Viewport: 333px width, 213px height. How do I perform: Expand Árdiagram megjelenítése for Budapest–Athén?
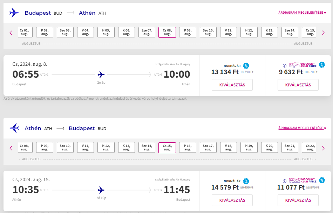coord(302,13)
